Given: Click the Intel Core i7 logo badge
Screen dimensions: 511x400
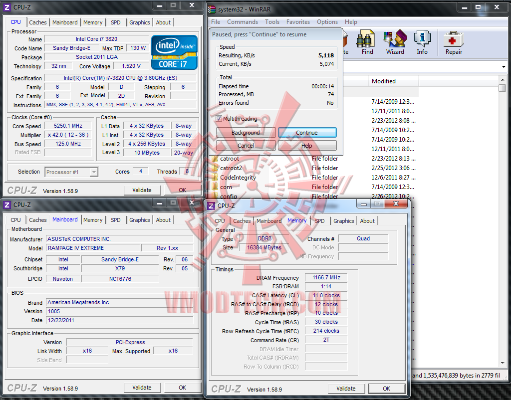Looking at the screenshot, I should pos(174,52).
